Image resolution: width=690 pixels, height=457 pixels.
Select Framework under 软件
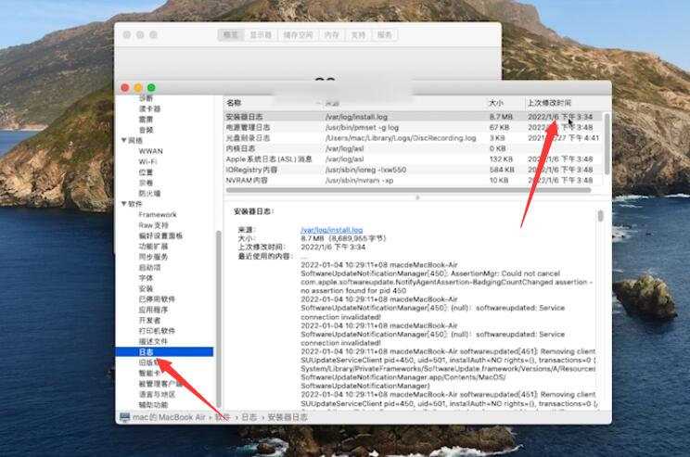coord(158,215)
